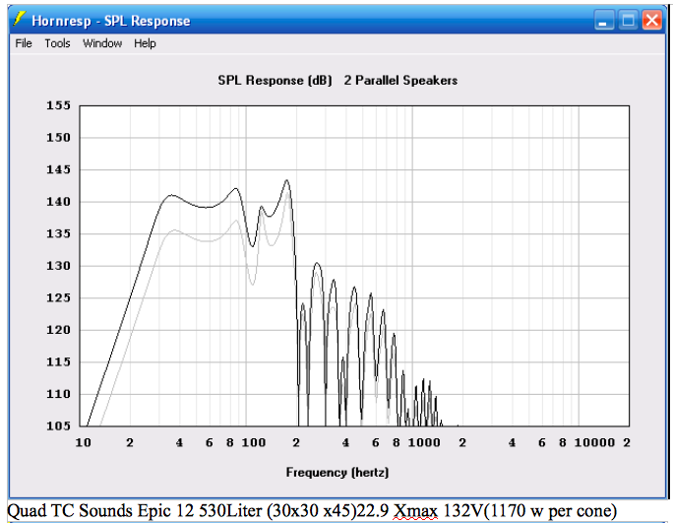The width and height of the screenshot is (673, 523).
Task: Click '132V(1170 w per cone)' in the caption
Action: coord(529,511)
